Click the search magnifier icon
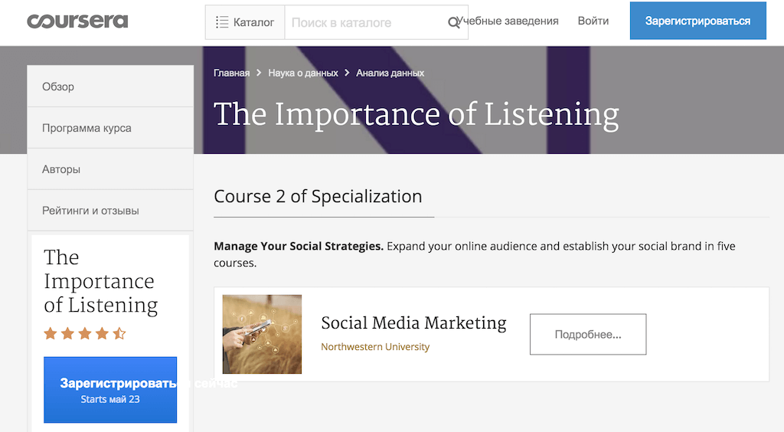Image resolution: width=784 pixels, height=432 pixels. (454, 23)
